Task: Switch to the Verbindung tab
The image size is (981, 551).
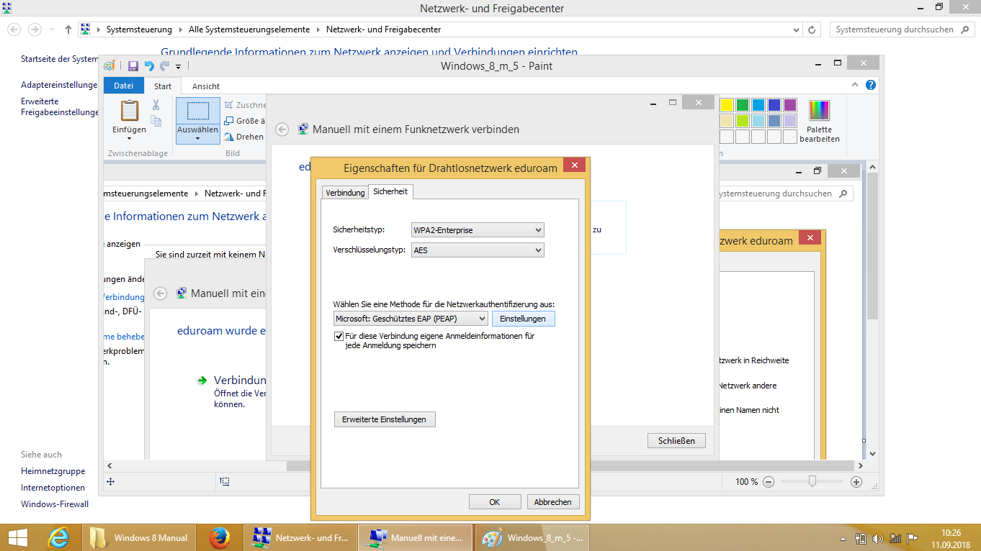Action: 345,193
